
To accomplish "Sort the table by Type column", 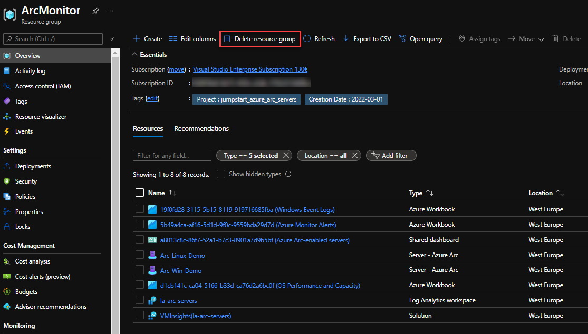I will [421, 193].
